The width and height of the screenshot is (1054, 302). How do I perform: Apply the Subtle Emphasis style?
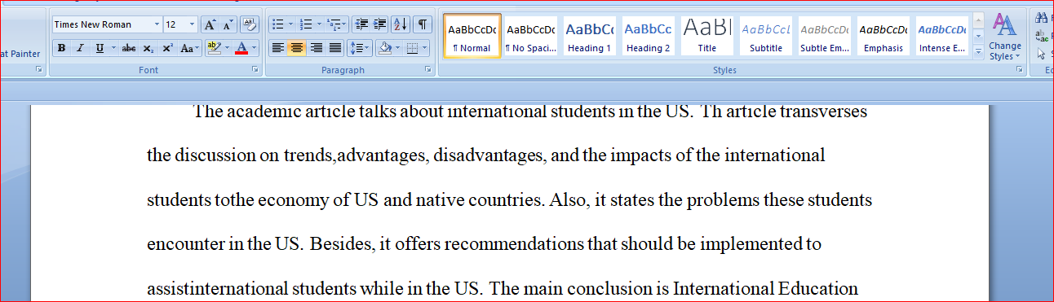pyautogui.click(x=825, y=36)
